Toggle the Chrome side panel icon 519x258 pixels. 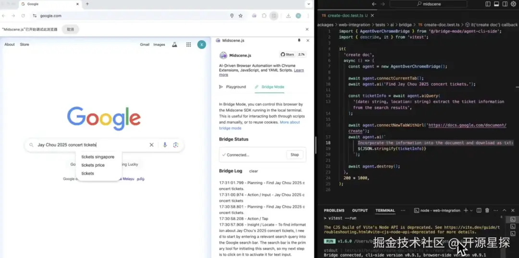click(x=274, y=15)
